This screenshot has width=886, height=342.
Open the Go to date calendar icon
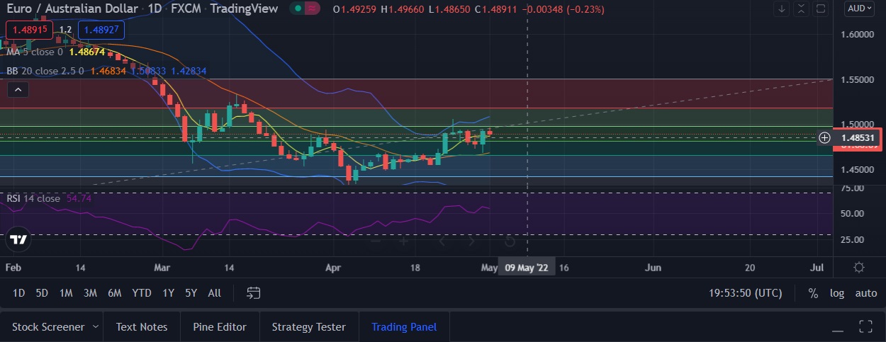click(x=254, y=292)
